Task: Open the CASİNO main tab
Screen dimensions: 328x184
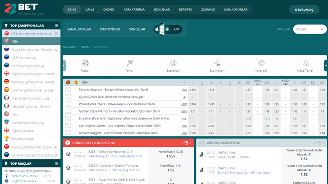Action: (x=109, y=9)
